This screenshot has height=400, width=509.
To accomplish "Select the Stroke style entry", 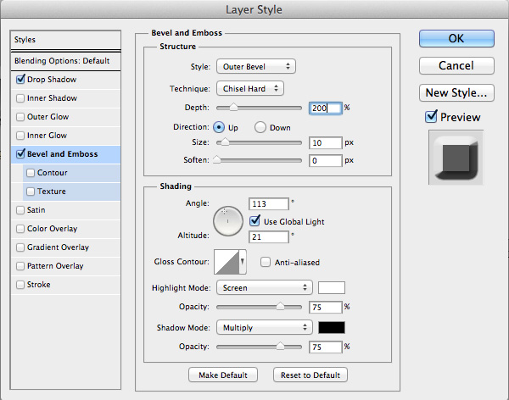I will (39, 285).
